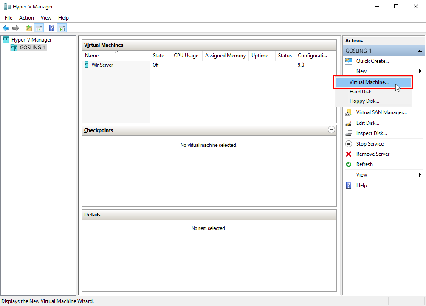
Task: Click the blue Help toolbar icon
Action: pos(52,28)
